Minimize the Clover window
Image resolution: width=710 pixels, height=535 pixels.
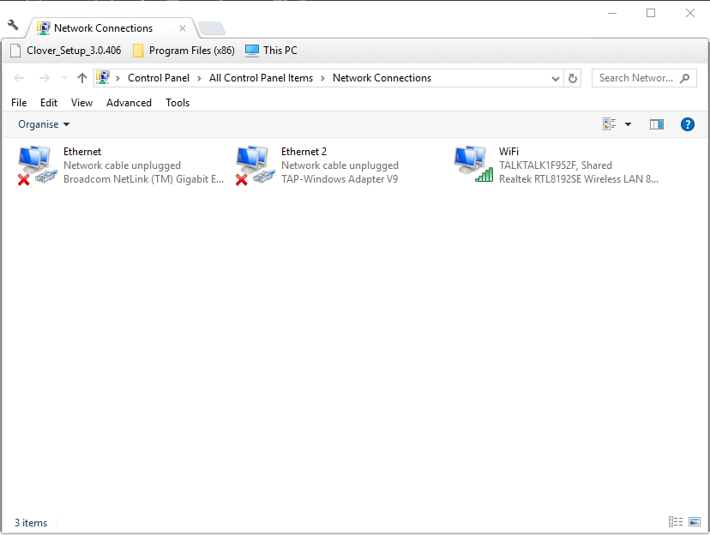click(612, 13)
